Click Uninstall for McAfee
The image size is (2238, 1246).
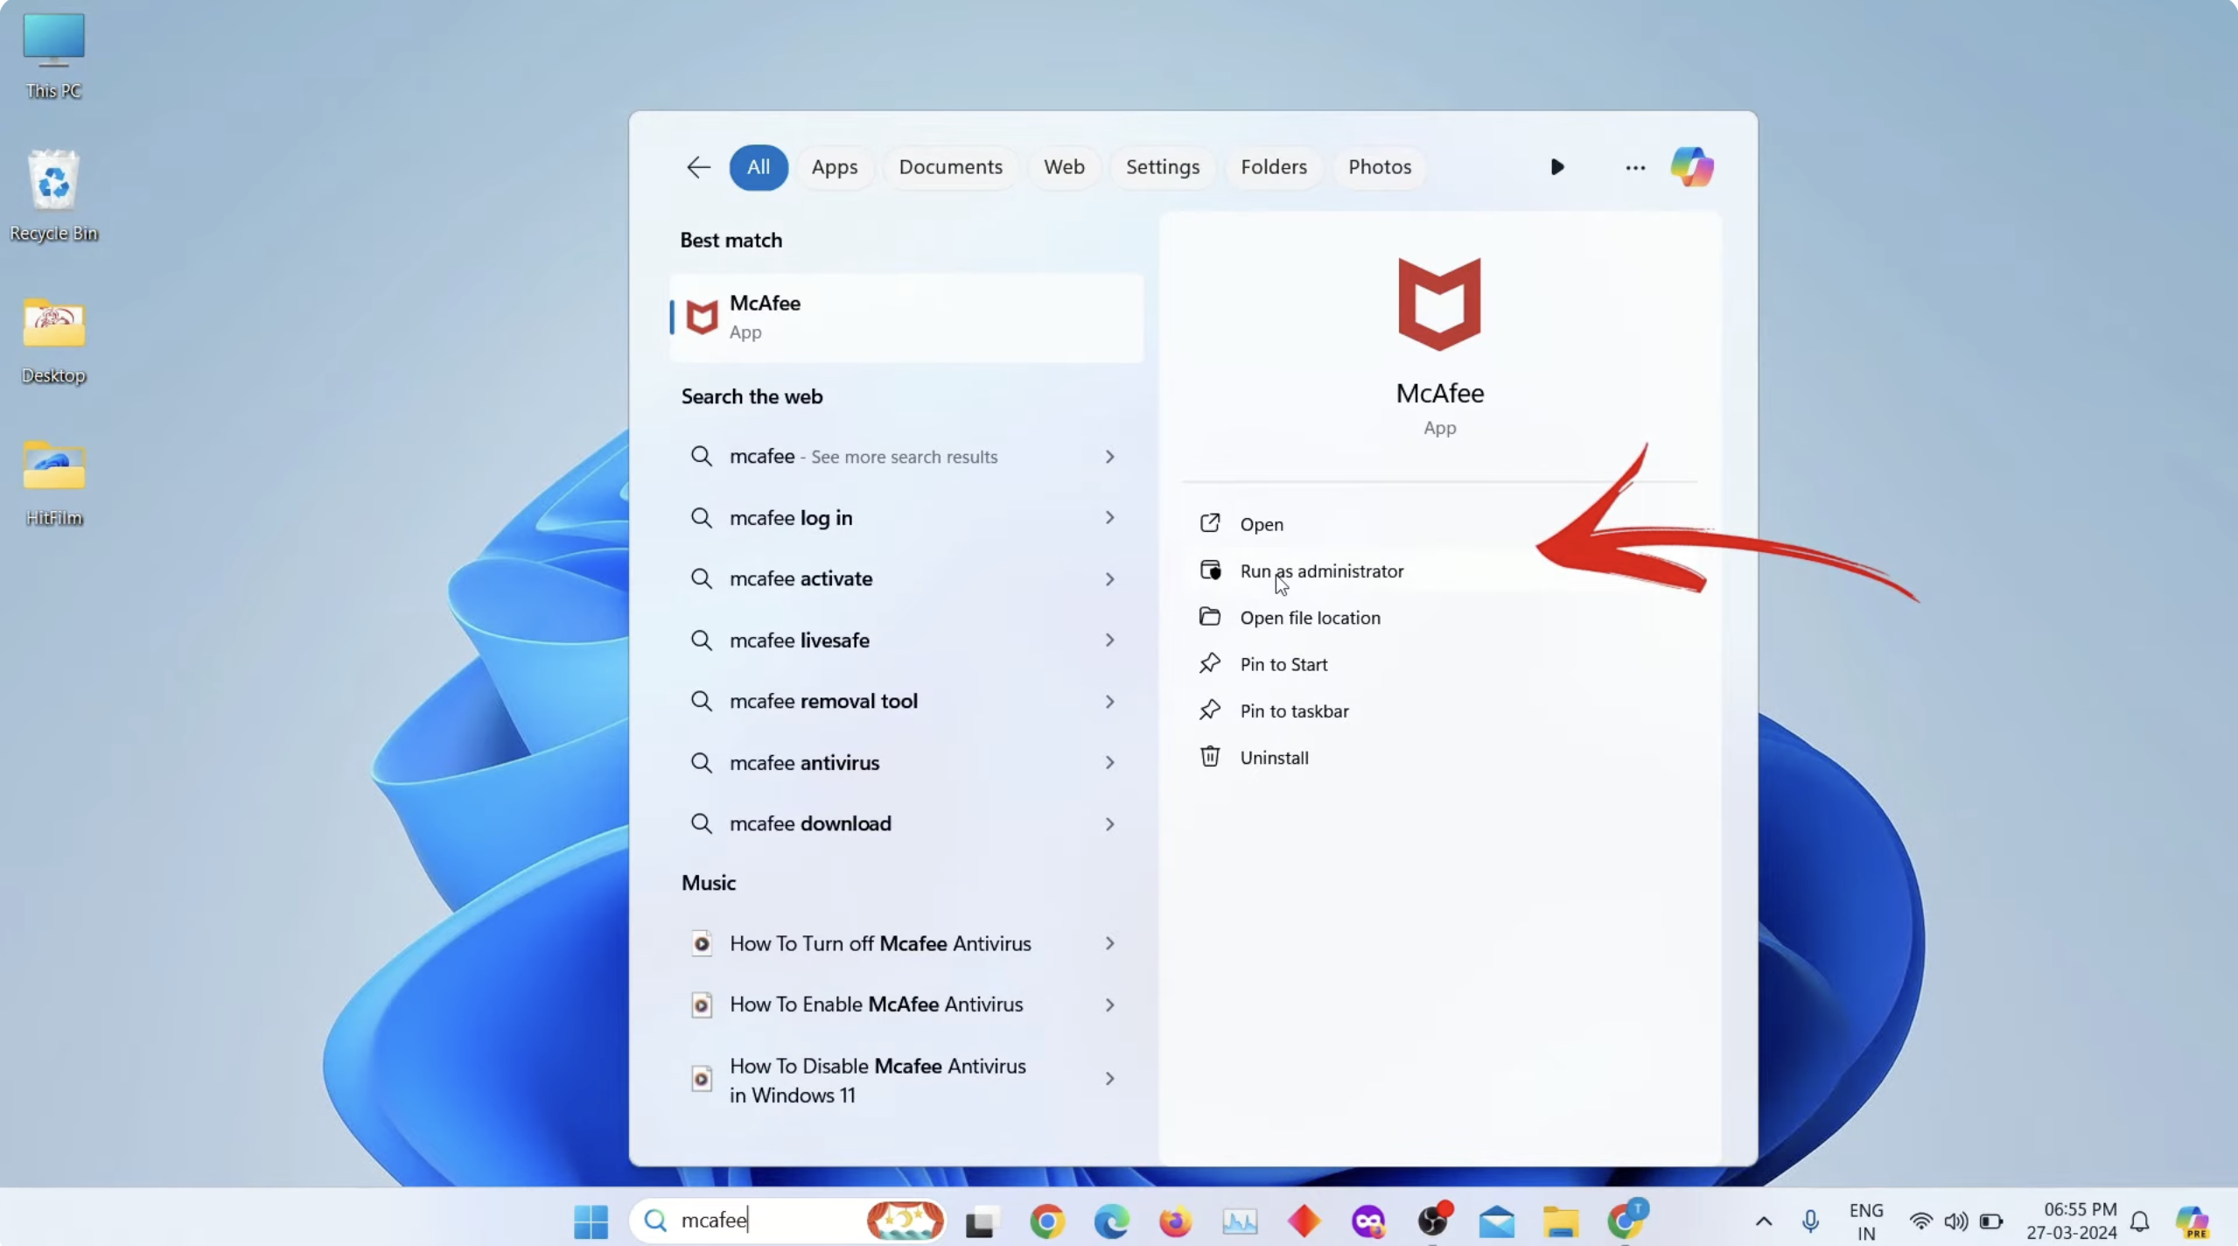coord(1274,758)
